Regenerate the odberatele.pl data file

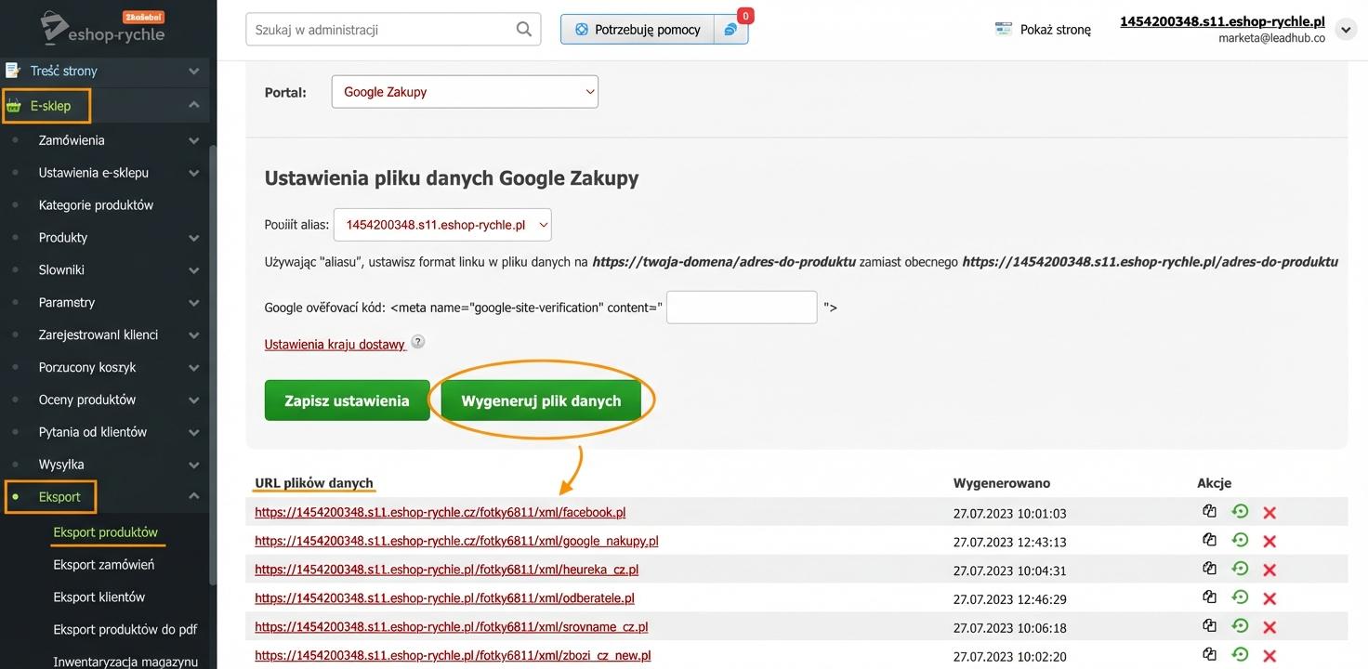click(x=1240, y=597)
